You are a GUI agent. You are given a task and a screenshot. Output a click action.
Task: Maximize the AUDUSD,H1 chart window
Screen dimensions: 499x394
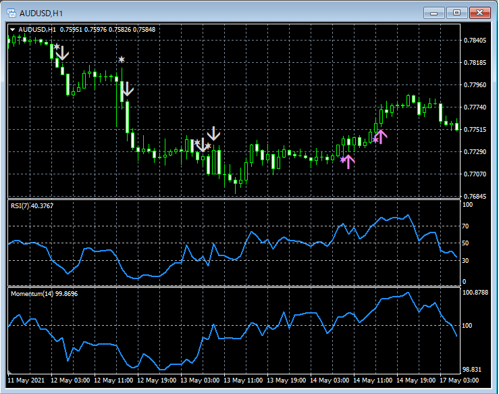click(456, 13)
